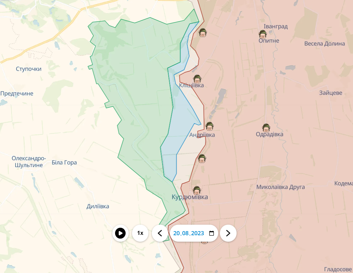Select the pig soldier icon near Опитне
The height and width of the screenshot is (273, 353).
(x=262, y=34)
